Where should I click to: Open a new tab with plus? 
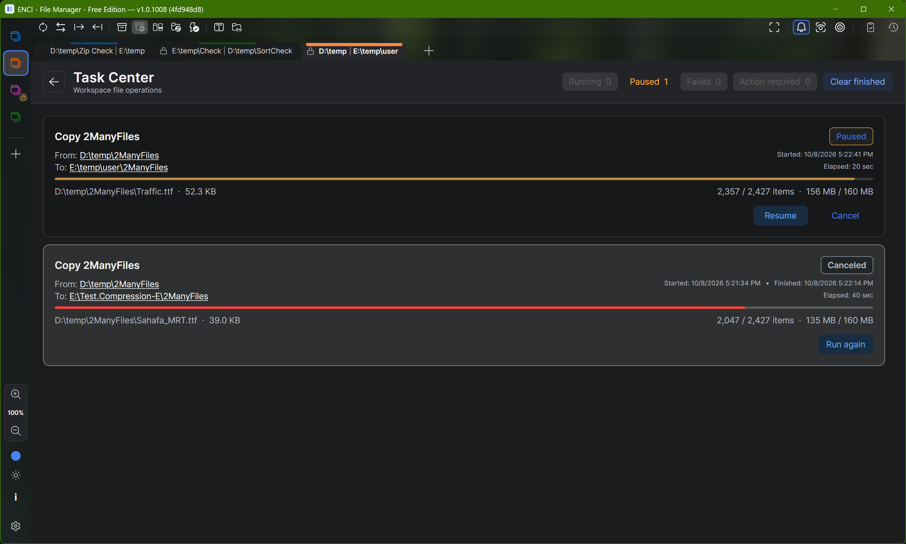[x=429, y=51]
